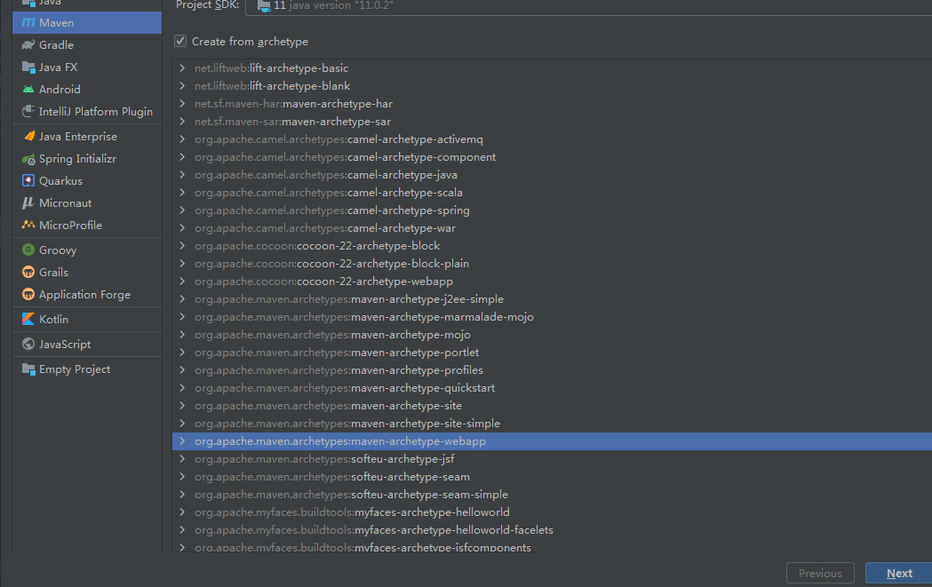Image resolution: width=932 pixels, height=587 pixels.
Task: Click the Groovy green icon
Action: pos(28,250)
